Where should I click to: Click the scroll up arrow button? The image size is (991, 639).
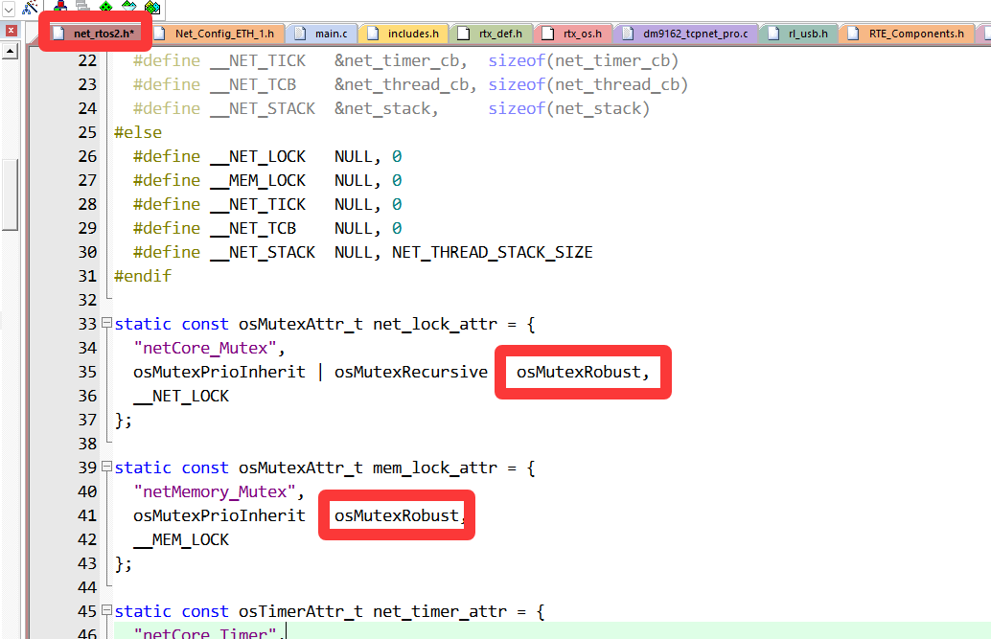(11, 50)
